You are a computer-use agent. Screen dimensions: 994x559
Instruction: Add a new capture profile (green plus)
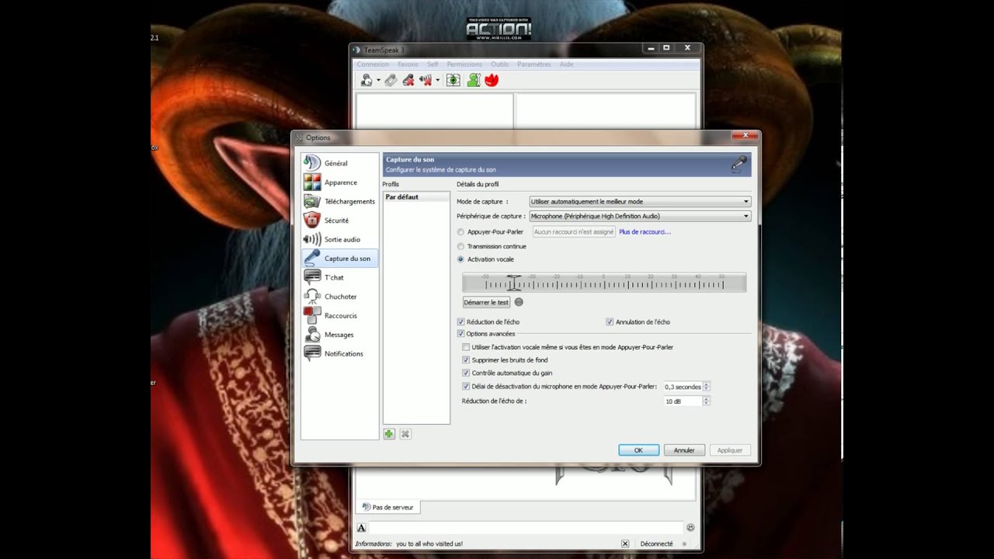click(x=389, y=434)
